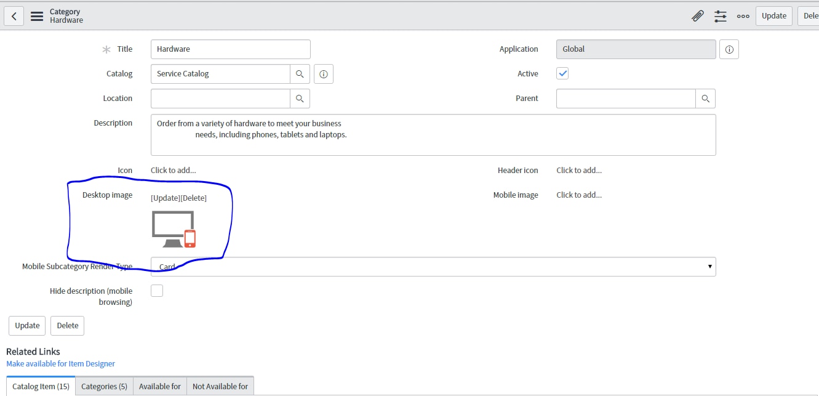Click the info icon beside Catalog

click(323, 73)
